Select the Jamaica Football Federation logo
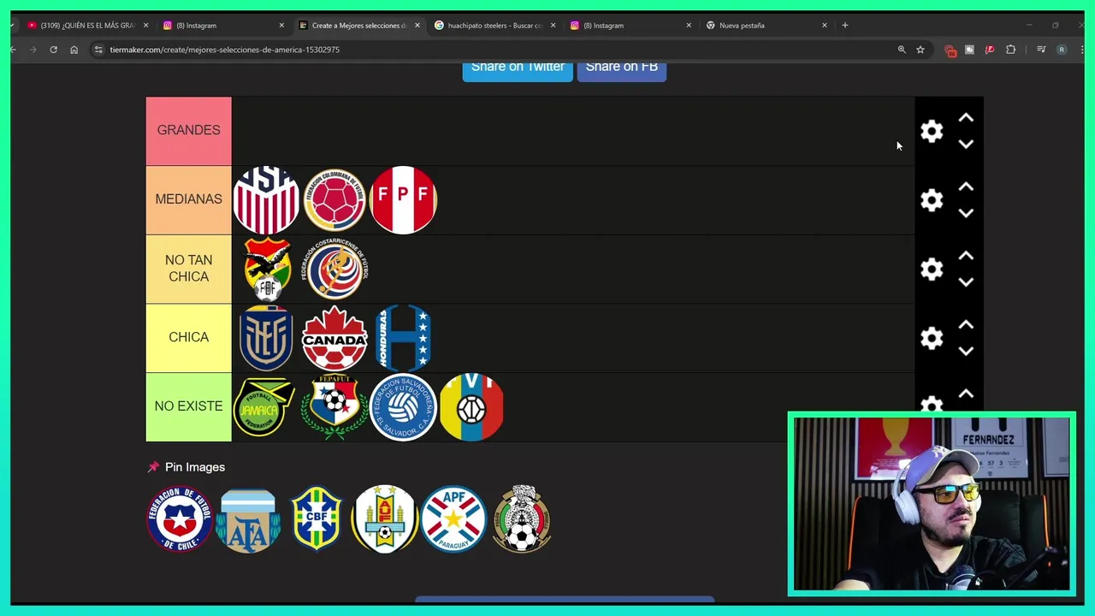This screenshot has width=1095, height=616. click(263, 407)
